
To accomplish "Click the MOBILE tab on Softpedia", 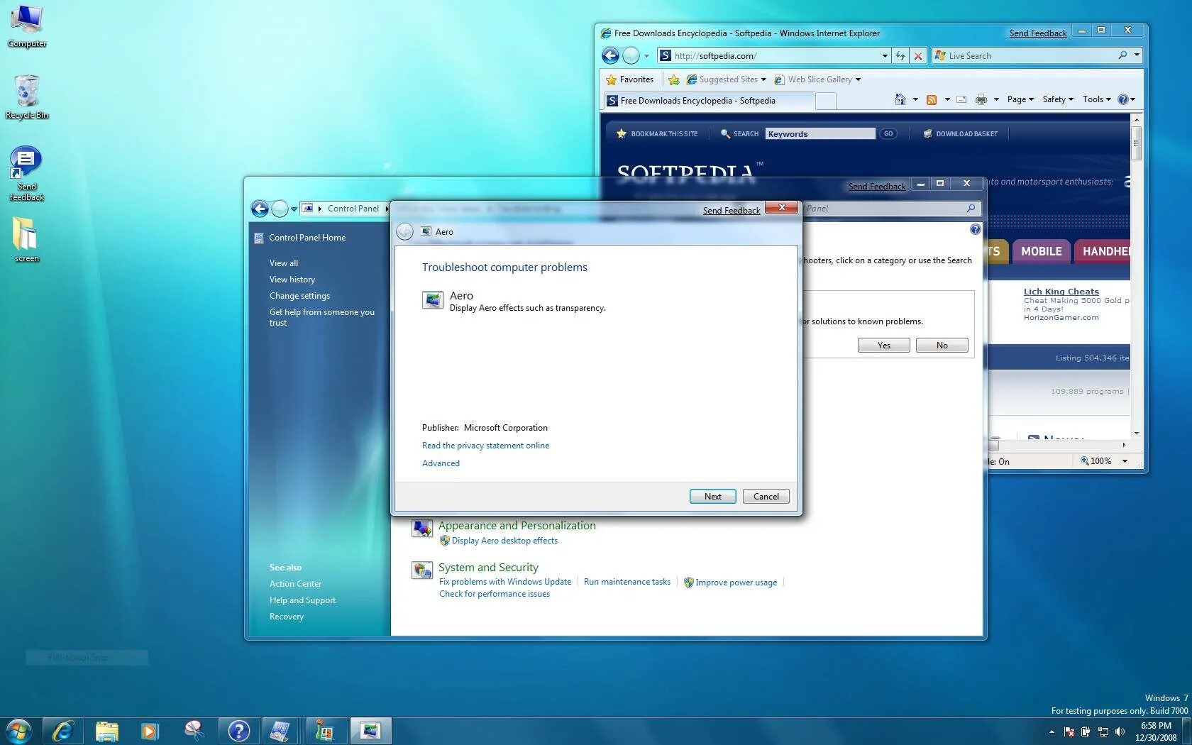I will click(1041, 251).
